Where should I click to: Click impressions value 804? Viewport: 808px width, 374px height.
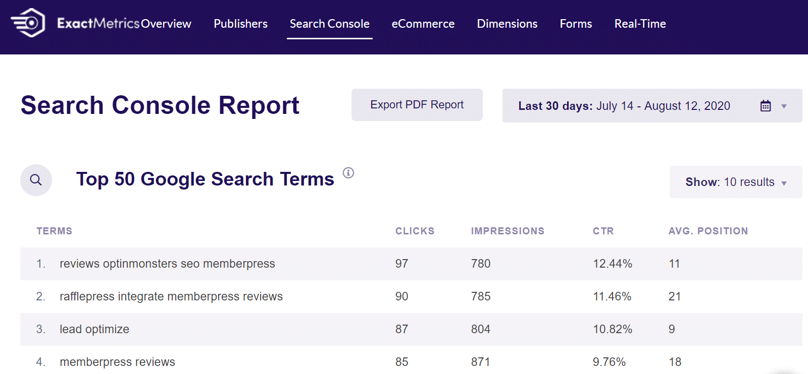pos(481,329)
